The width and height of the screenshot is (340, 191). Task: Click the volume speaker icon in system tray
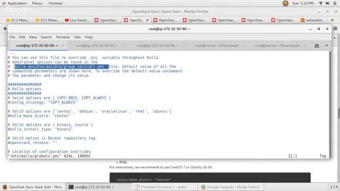click(x=327, y=3)
